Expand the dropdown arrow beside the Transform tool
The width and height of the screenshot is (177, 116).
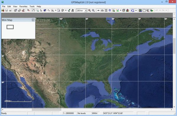56,11
